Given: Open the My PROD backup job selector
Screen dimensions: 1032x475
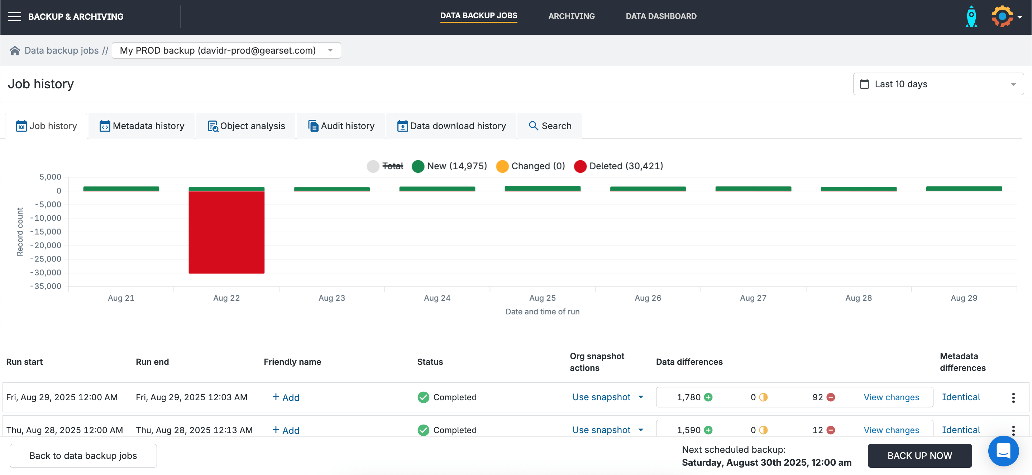Looking at the screenshot, I should pyautogui.click(x=226, y=50).
